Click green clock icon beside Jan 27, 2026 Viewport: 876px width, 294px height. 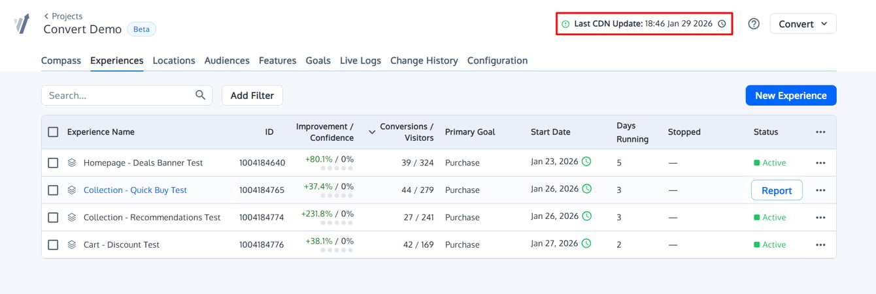pos(586,244)
